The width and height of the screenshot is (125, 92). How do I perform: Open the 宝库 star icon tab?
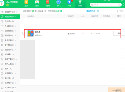pos(26,3)
